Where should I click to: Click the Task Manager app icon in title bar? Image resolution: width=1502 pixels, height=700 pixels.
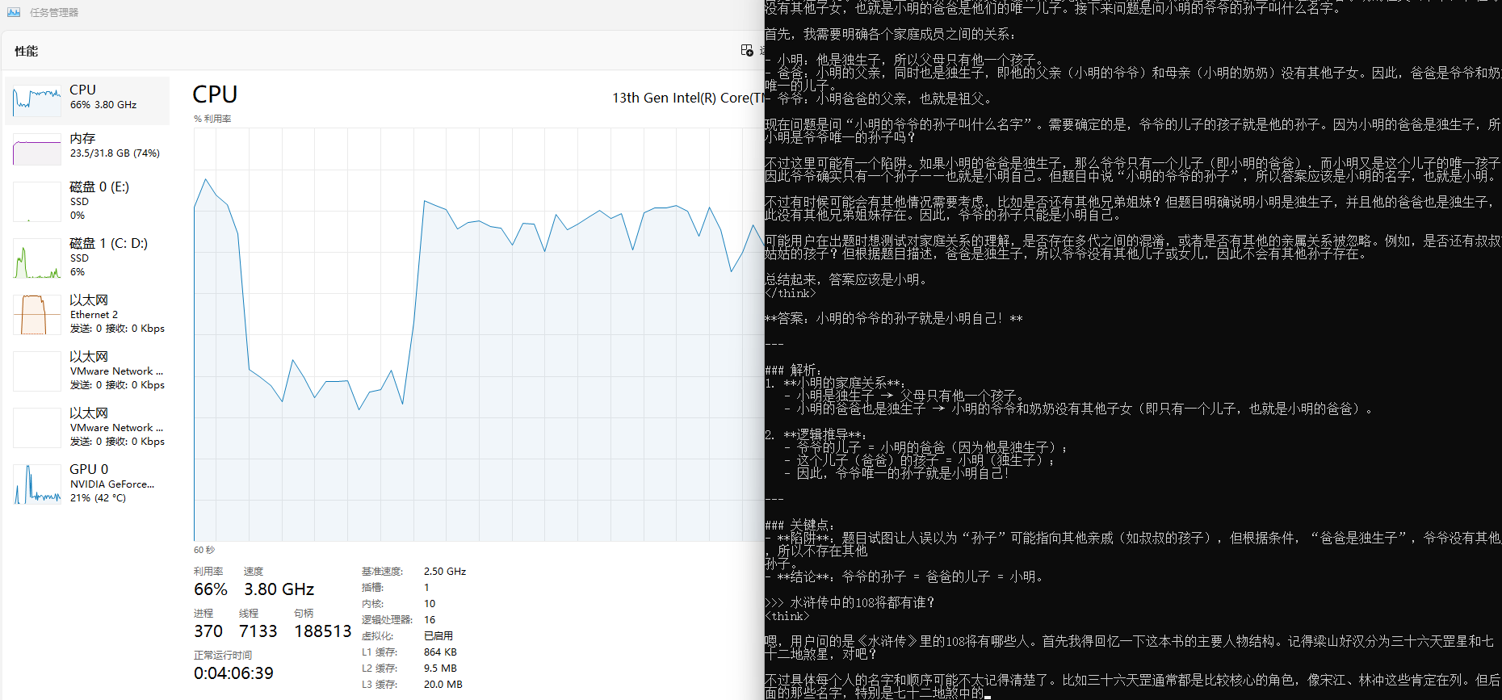14,12
